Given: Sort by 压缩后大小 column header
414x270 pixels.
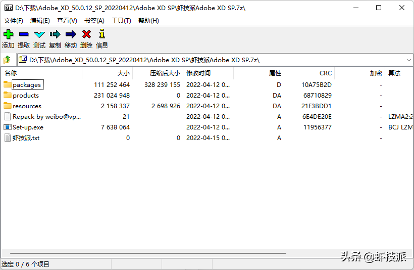Looking at the screenshot, I should (x=158, y=73).
